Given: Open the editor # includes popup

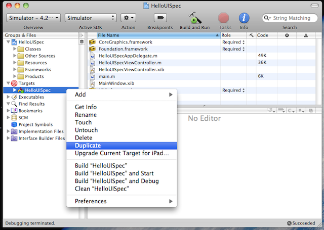Looking at the screenshot, I should click(x=301, y=111).
